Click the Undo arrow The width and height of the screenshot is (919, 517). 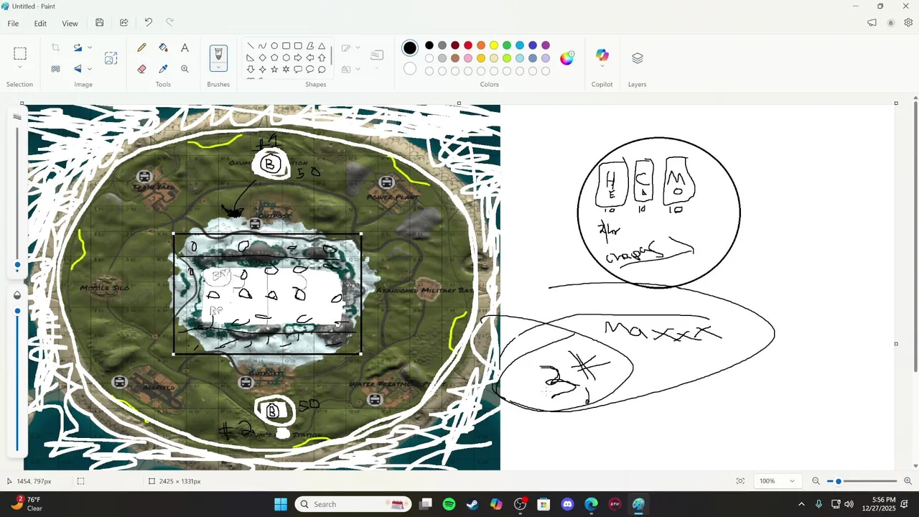point(148,23)
